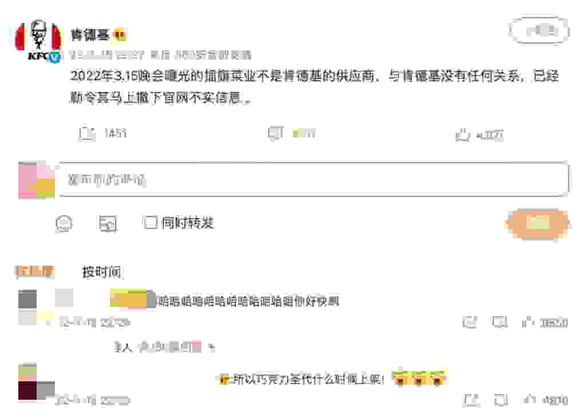Screen dimensions: 586x418
Task: Click the repost icon under KFC post
Action: (x=87, y=133)
